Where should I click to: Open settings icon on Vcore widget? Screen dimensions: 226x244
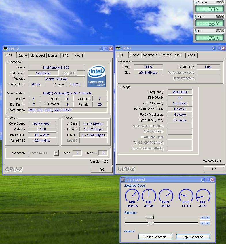[219, 2]
